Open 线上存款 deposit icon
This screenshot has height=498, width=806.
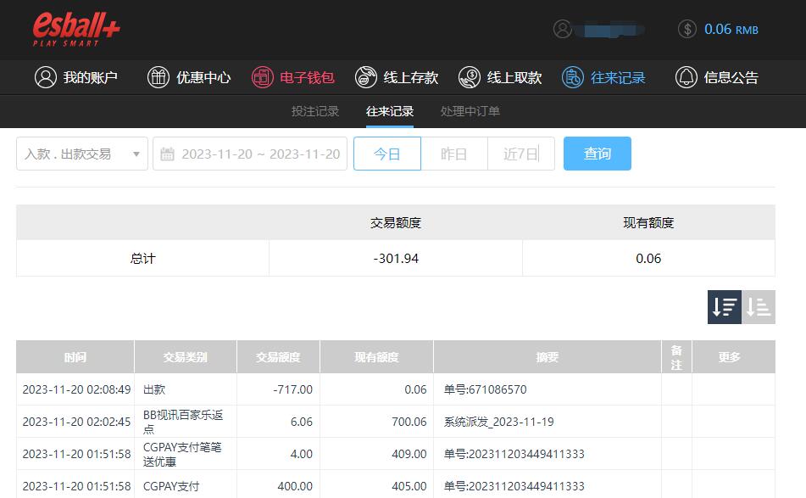[366, 77]
